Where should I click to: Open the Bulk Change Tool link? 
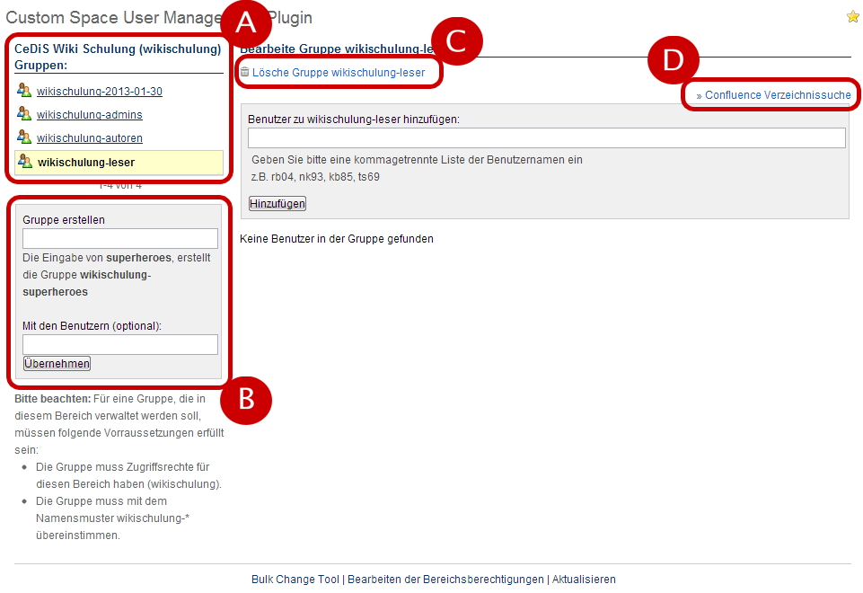click(295, 580)
